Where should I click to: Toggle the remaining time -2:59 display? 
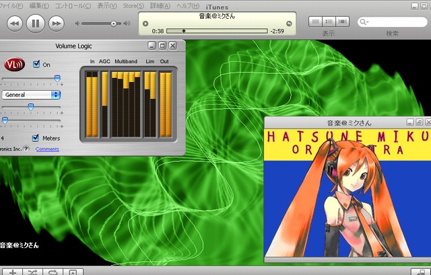pyautogui.click(x=277, y=32)
